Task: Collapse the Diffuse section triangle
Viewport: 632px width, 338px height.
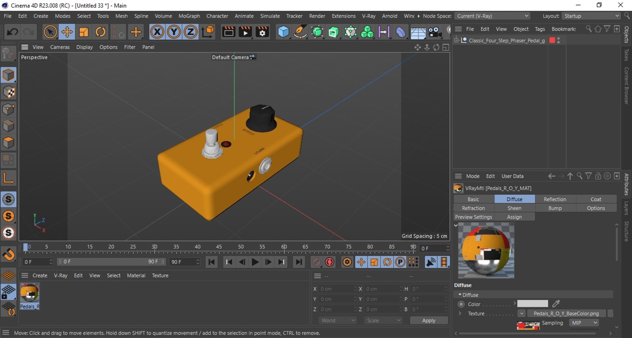Action: pyautogui.click(x=460, y=295)
